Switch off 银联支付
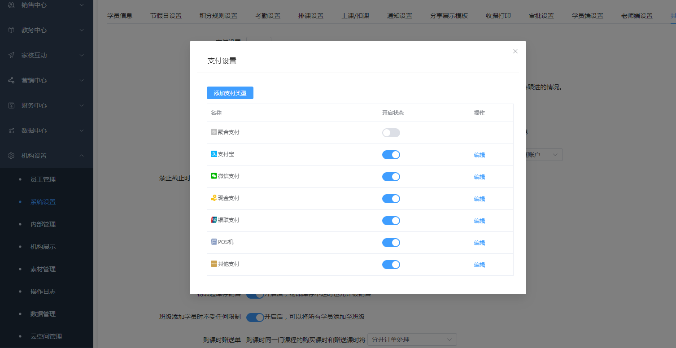This screenshot has width=676, height=348. tap(391, 221)
